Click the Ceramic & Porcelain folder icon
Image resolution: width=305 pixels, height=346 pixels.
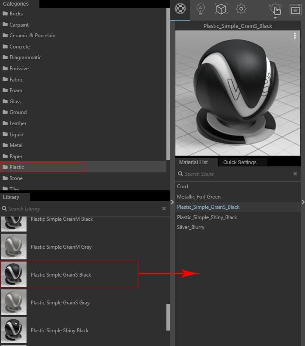coord(5,35)
